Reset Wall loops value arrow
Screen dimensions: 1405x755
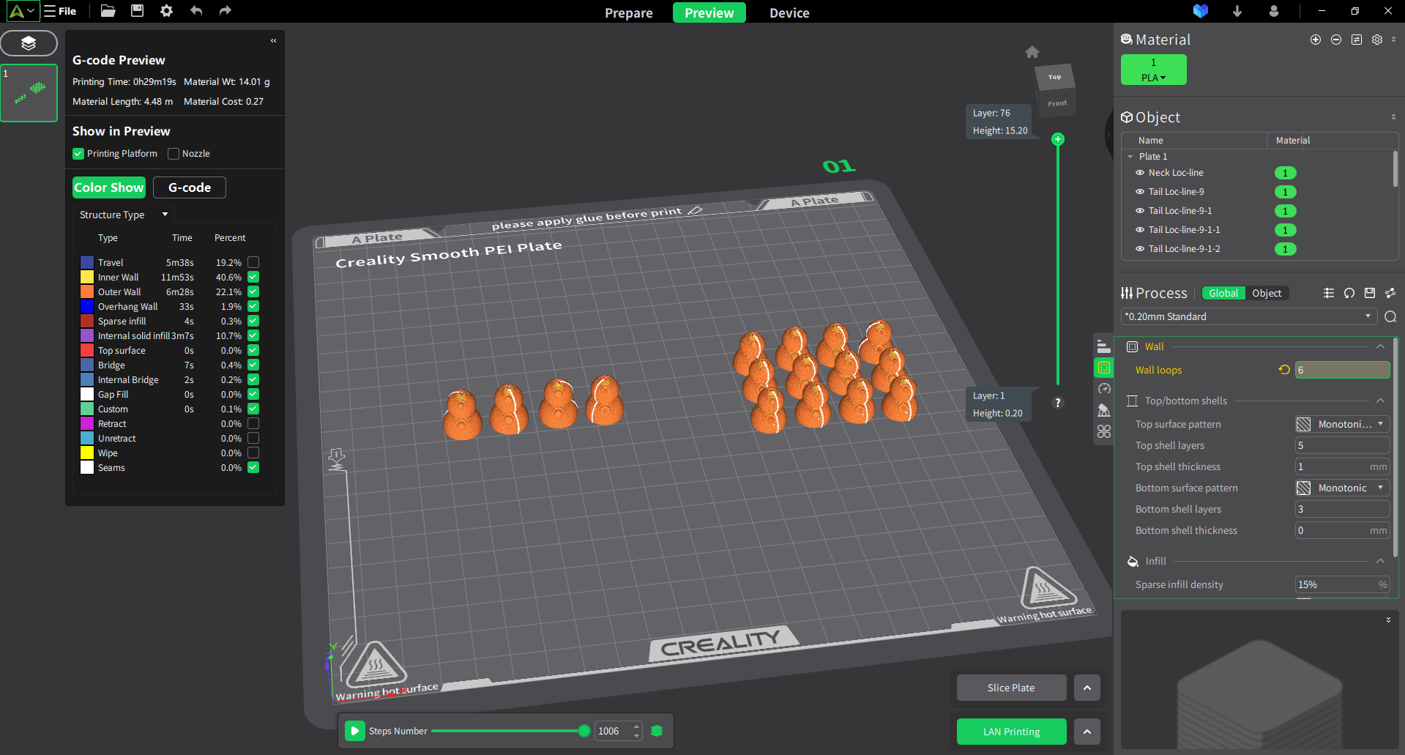click(x=1284, y=370)
